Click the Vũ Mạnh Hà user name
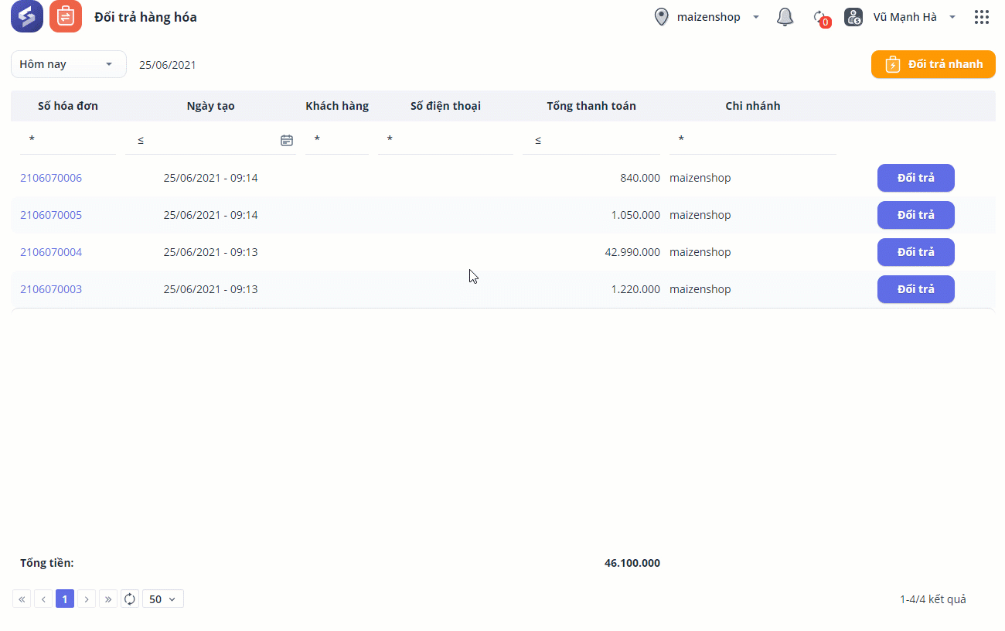Screen dimensions: 1005x631 (x=905, y=17)
